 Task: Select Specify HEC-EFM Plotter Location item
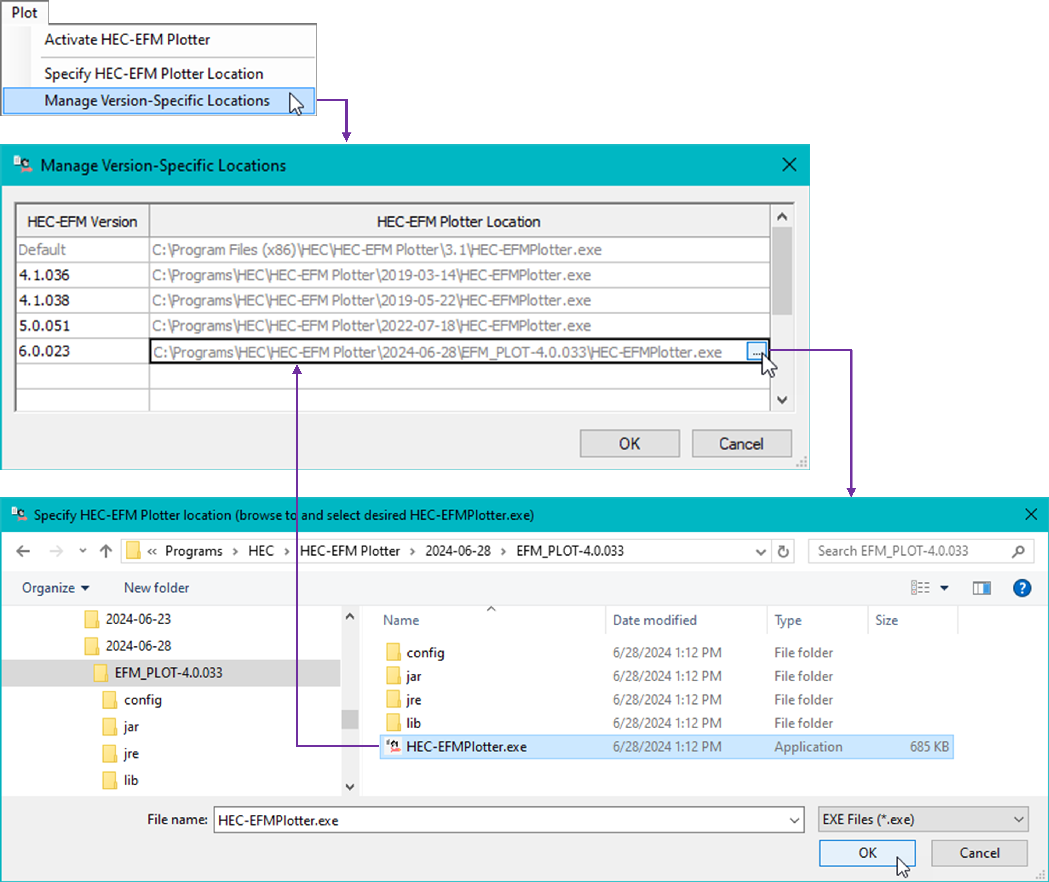coord(154,73)
